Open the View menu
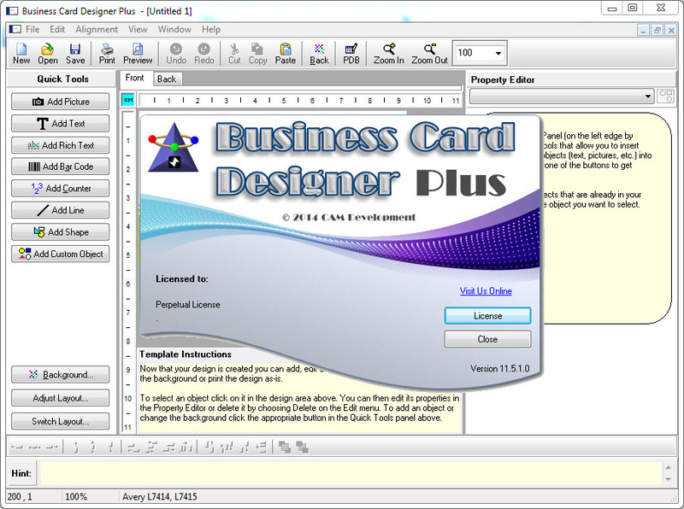Image resolution: width=684 pixels, height=509 pixels. [x=138, y=29]
